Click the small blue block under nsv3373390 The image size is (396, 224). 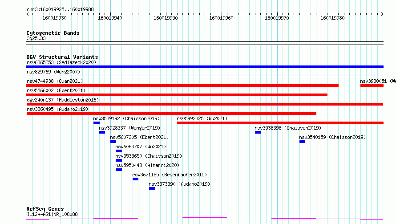(152, 188)
